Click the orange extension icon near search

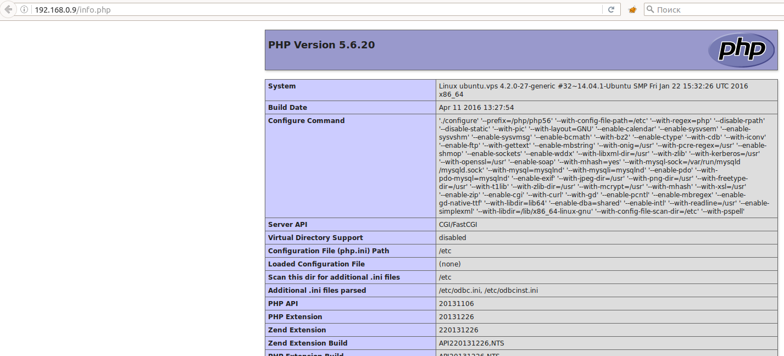(x=632, y=10)
